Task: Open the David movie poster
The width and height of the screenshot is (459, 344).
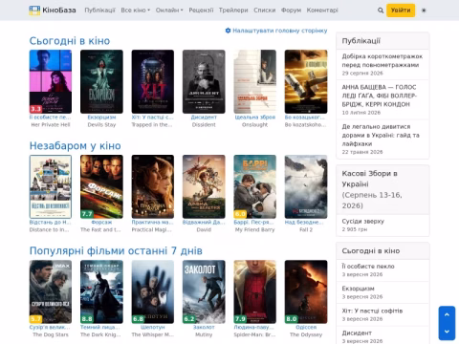Action: [204, 186]
